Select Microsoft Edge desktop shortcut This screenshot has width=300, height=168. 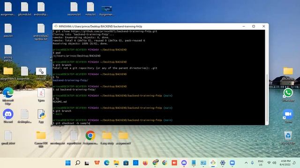[8, 96]
